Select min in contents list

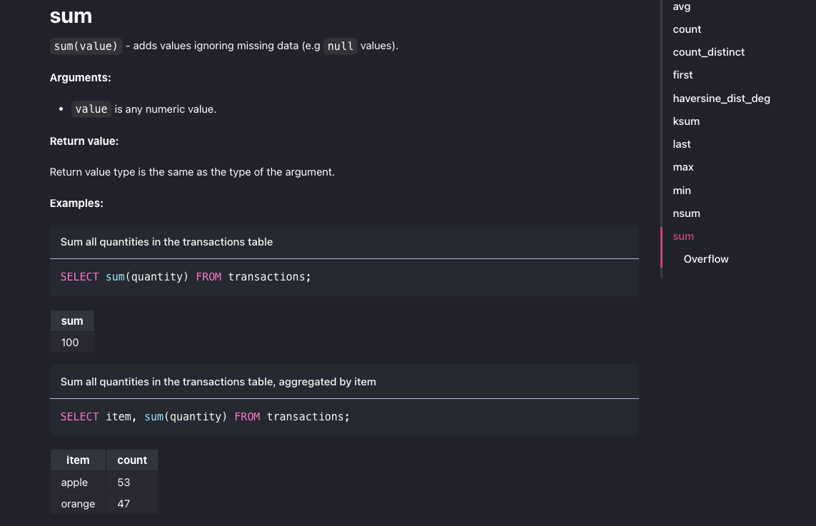[x=682, y=191]
